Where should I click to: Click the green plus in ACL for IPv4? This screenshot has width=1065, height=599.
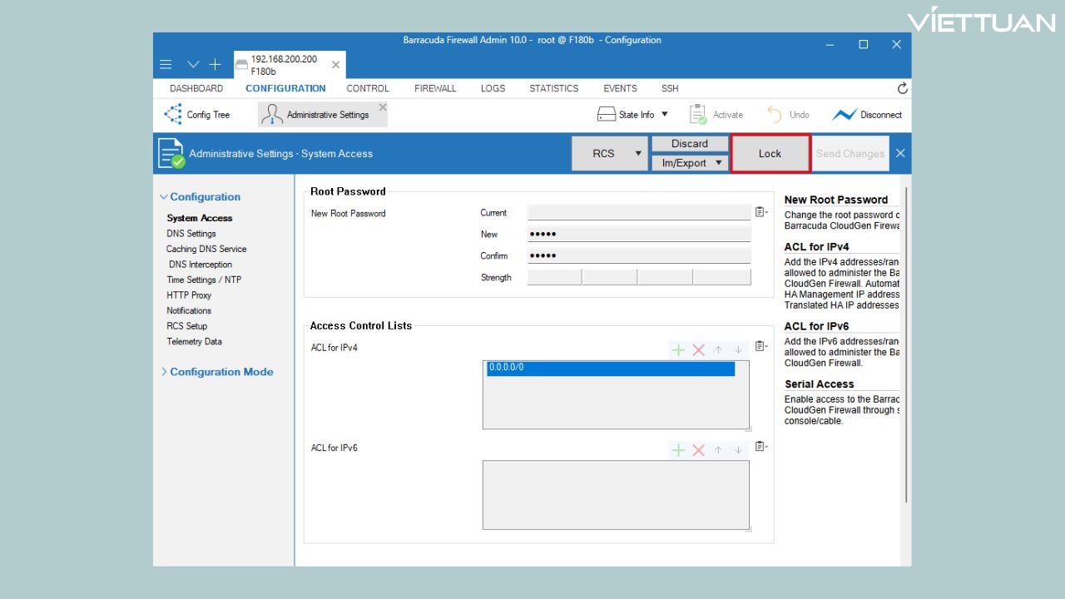[678, 349]
